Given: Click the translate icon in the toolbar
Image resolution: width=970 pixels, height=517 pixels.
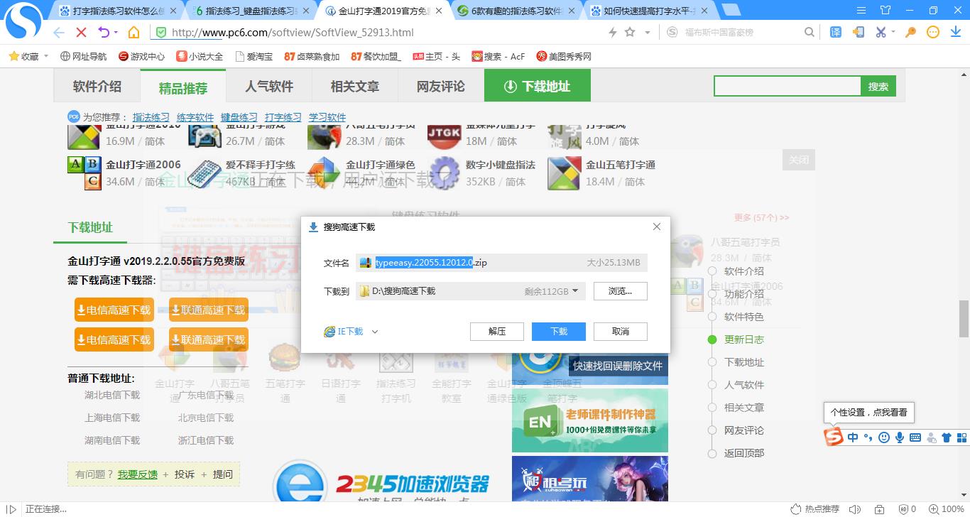Looking at the screenshot, I should [x=836, y=32].
